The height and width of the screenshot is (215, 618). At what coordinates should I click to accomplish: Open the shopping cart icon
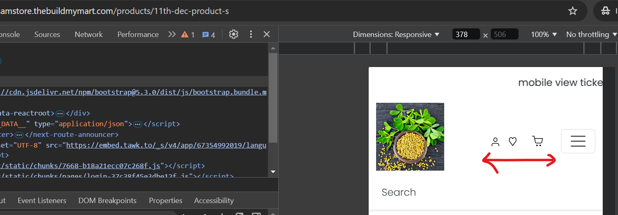tap(537, 141)
